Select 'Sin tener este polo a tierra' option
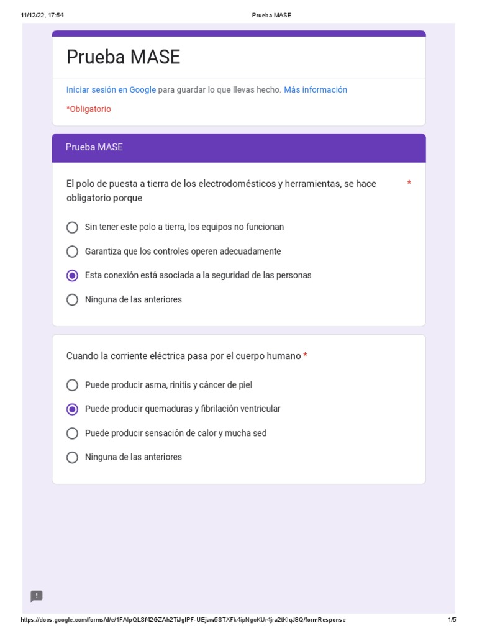477x636 pixels. [x=73, y=227]
